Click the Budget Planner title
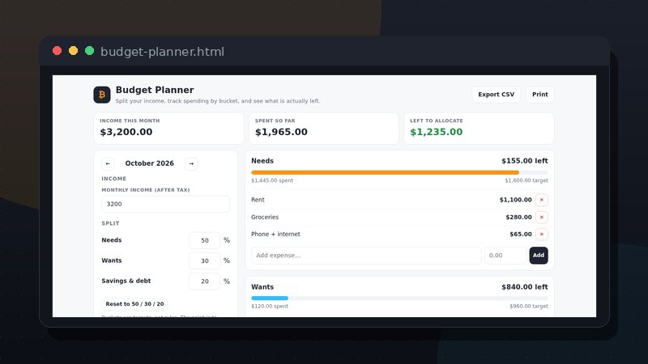The image size is (648, 364). (155, 90)
